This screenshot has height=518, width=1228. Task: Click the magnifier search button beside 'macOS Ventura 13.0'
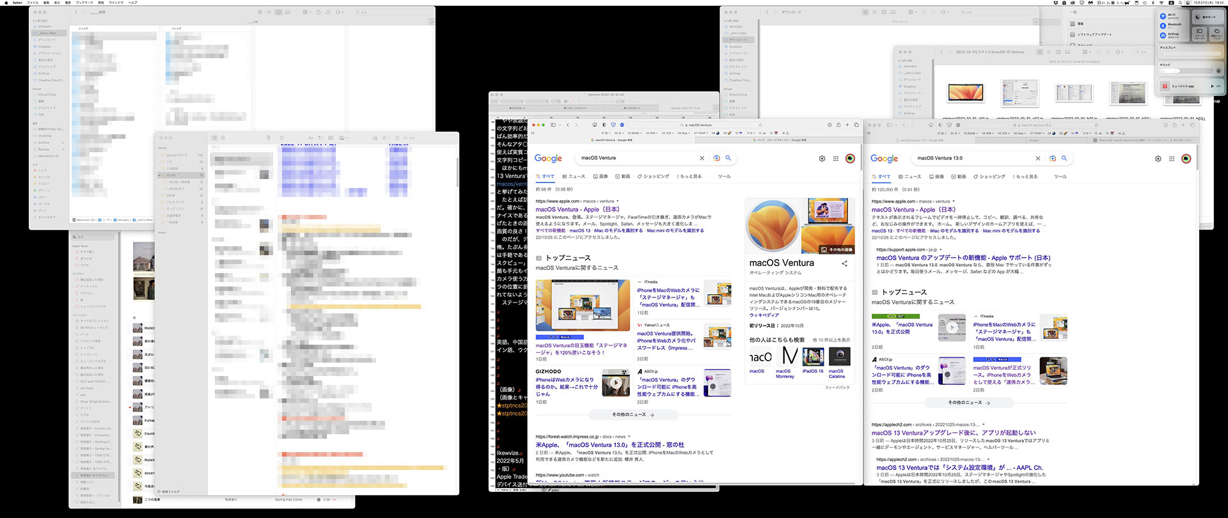tap(1064, 158)
